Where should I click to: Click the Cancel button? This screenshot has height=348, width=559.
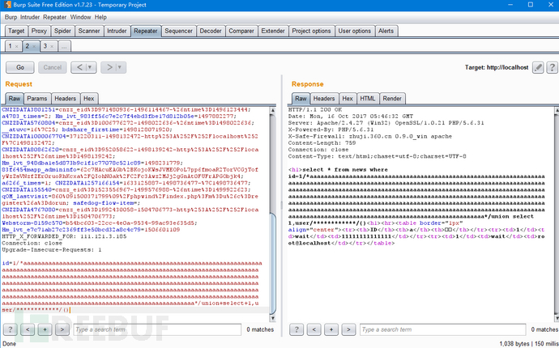pos(53,67)
